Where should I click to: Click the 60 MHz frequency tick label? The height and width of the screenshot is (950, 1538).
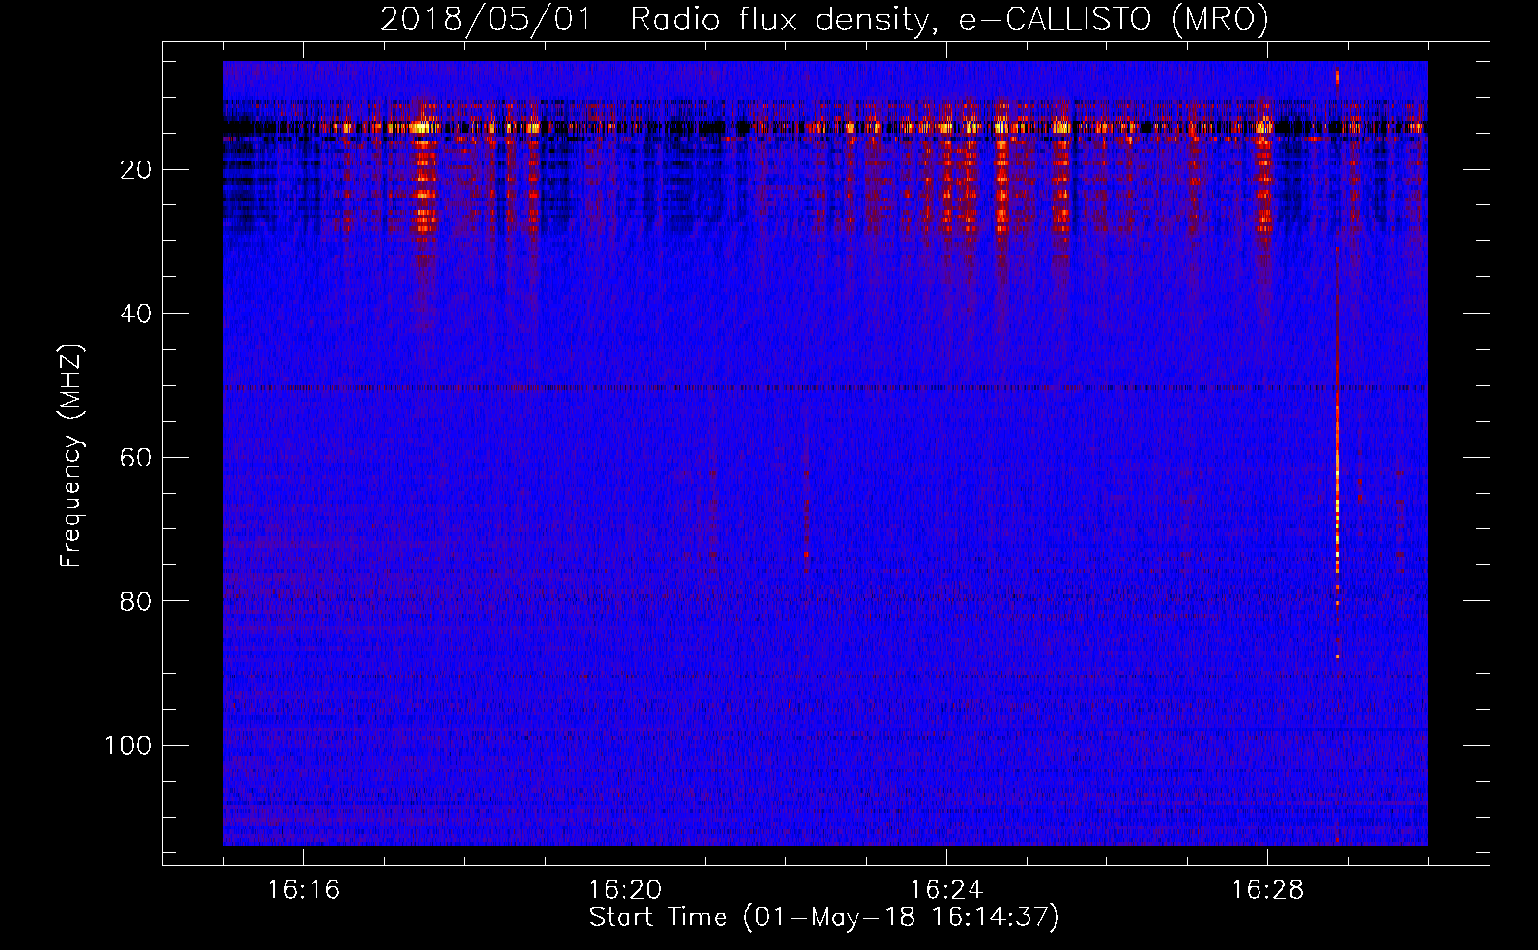tap(136, 458)
